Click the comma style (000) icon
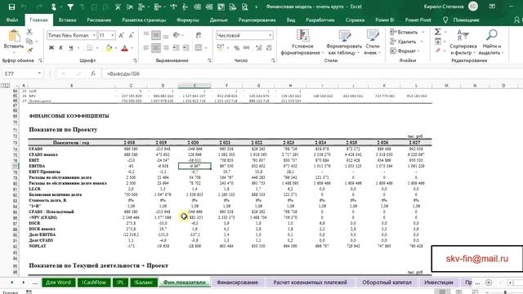 (247, 48)
